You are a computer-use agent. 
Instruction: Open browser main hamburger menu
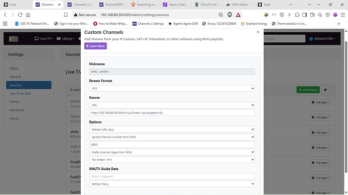(x=343, y=15)
